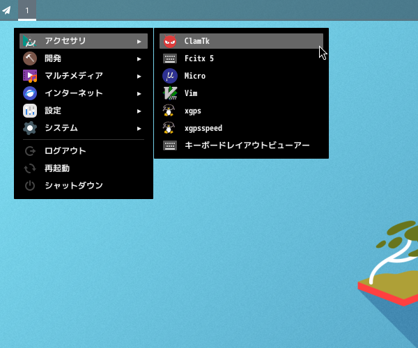This screenshot has height=348, width=418.
Task: Click the 設定 sliders icon
Action: [x=30, y=111]
